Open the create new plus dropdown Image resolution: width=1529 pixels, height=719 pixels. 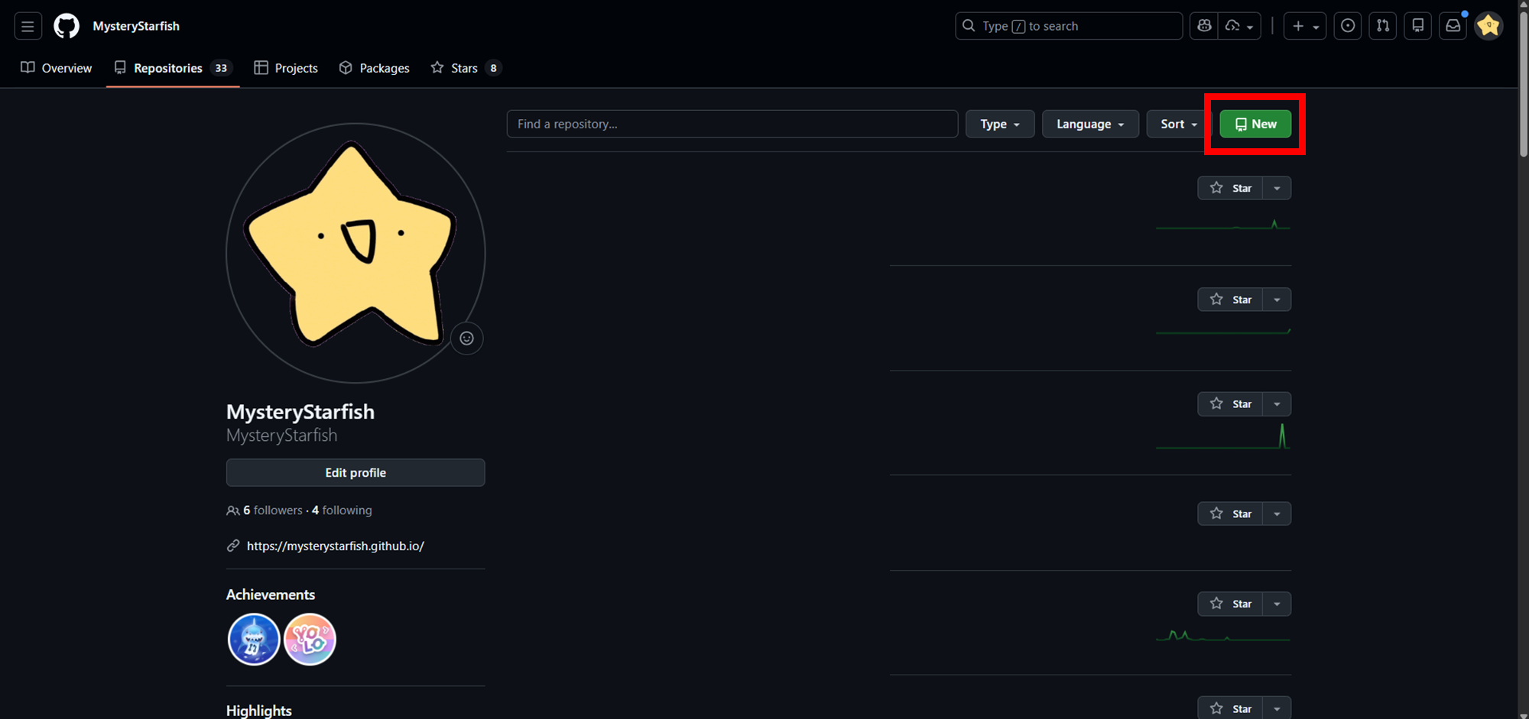(1304, 26)
